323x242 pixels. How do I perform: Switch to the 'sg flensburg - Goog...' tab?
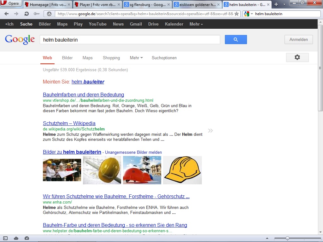coord(148,4)
